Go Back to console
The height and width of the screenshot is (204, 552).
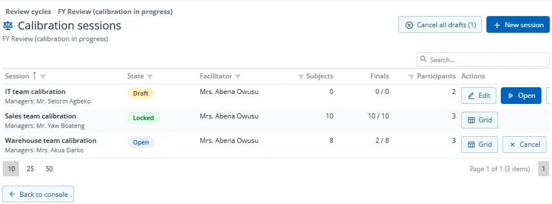pos(38,194)
